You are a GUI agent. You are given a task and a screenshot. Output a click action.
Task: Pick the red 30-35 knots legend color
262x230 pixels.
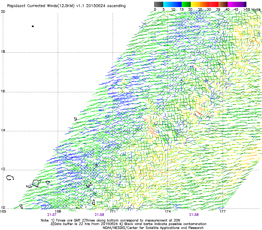[214, 4]
